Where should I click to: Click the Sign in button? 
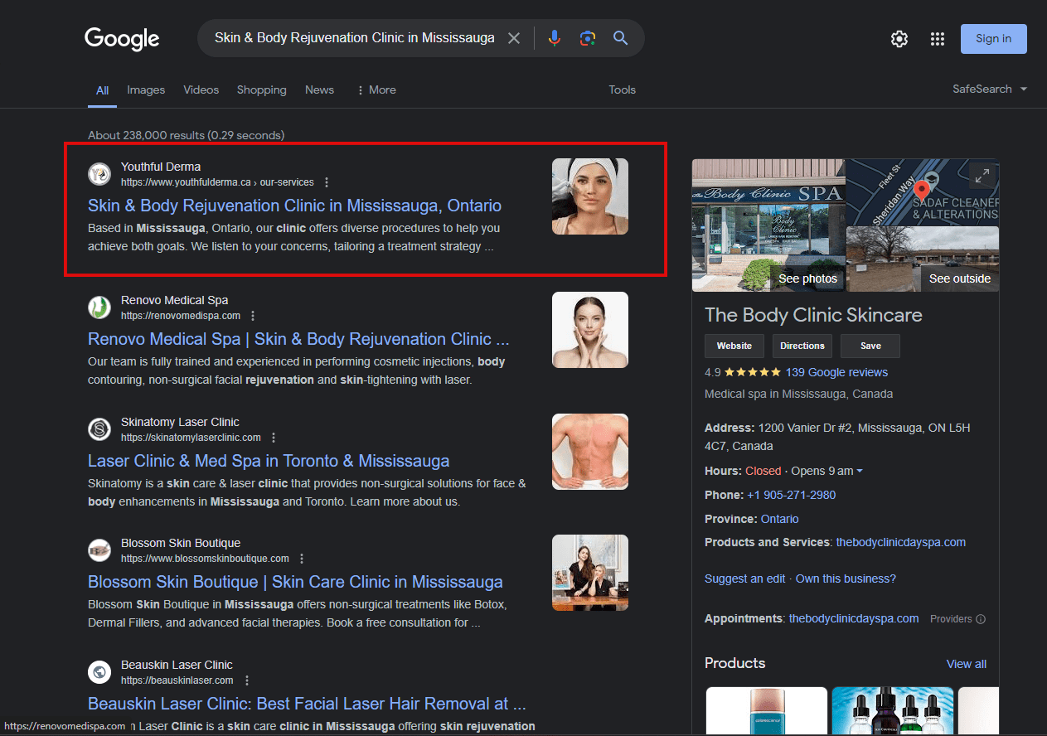[993, 38]
